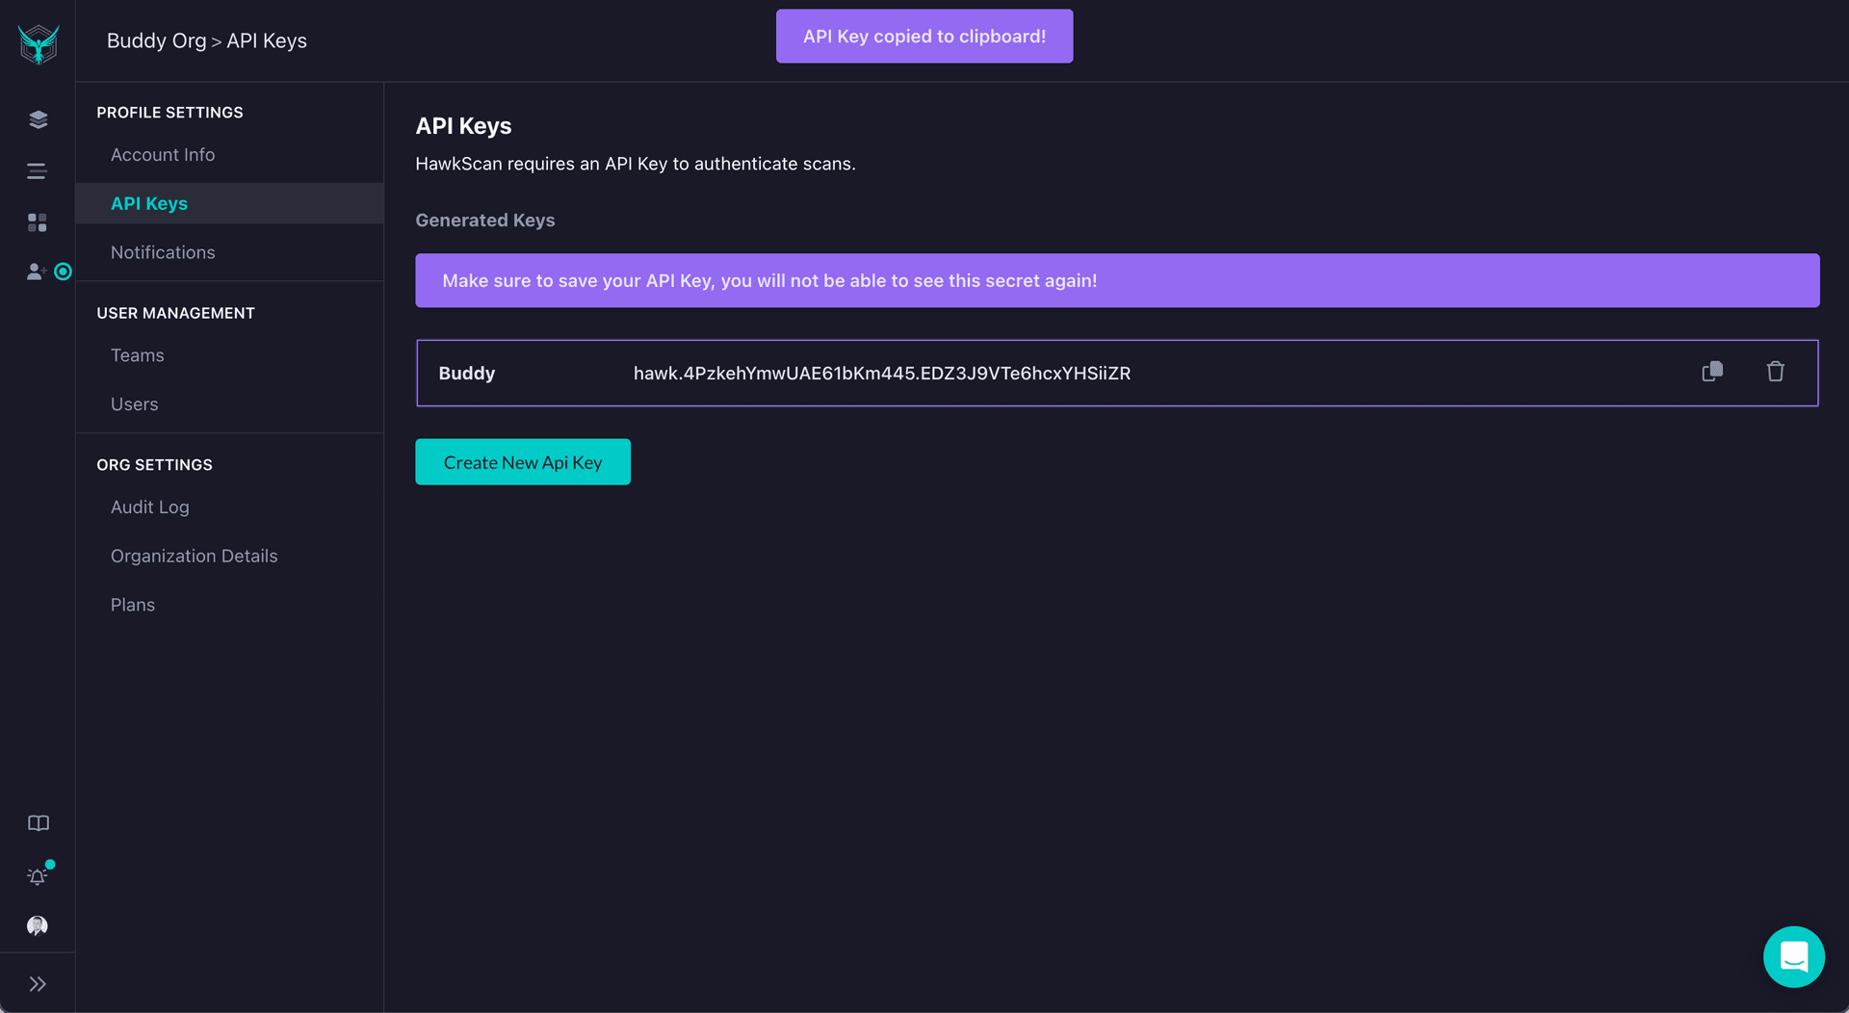Image resolution: width=1849 pixels, height=1013 pixels.
Task: Open Notifications settings
Action: click(163, 252)
